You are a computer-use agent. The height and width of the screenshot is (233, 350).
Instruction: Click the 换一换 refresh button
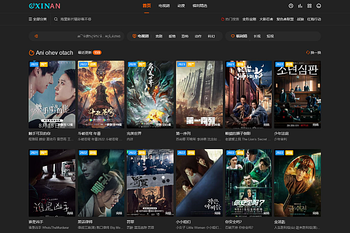point(313,52)
